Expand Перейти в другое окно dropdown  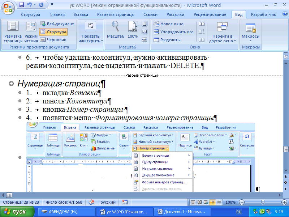pos(222,32)
